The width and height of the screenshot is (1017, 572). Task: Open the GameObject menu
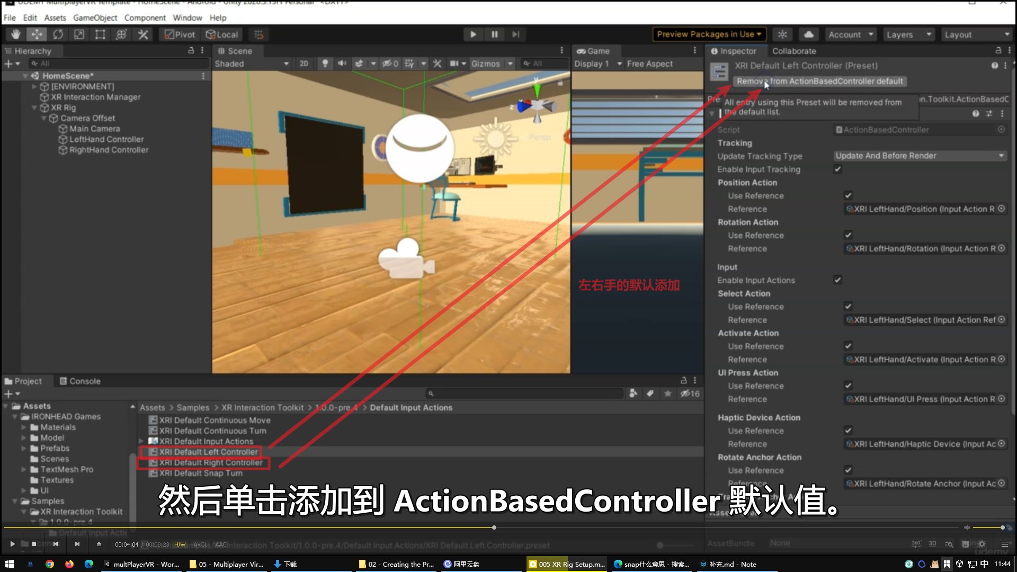pos(95,17)
